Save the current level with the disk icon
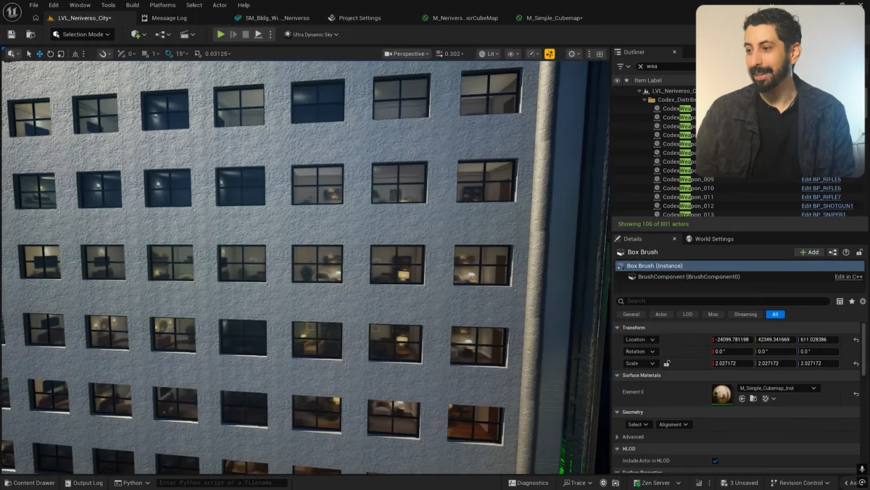 [12, 34]
